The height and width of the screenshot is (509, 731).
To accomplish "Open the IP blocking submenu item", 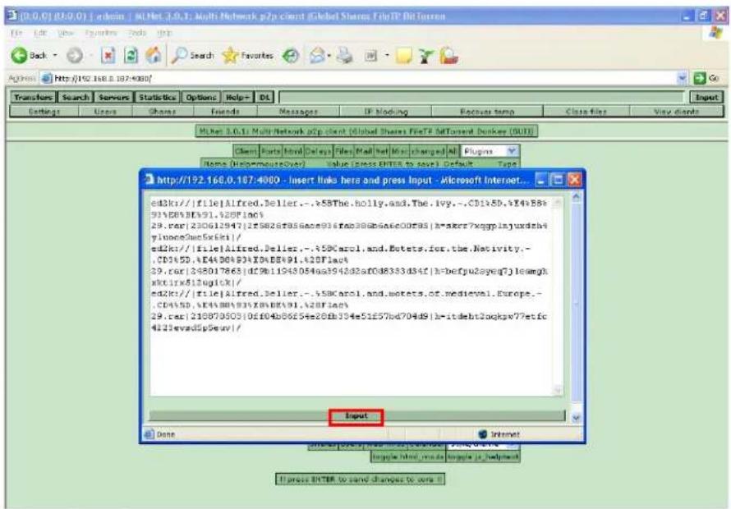I will coord(386,112).
